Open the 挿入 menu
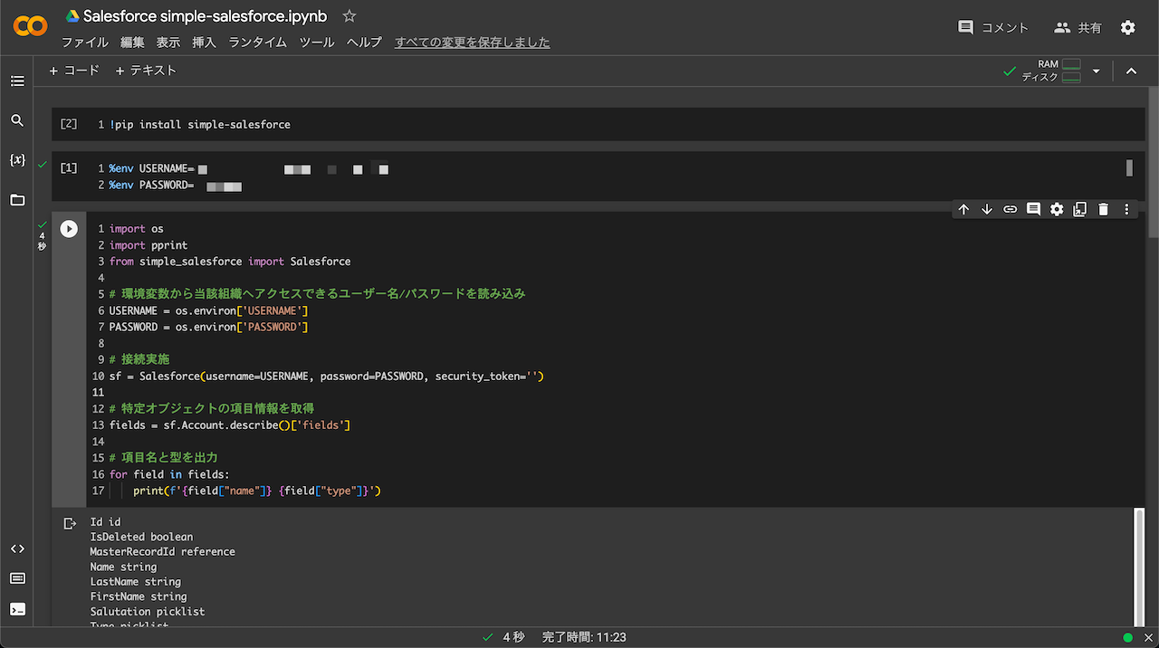The height and width of the screenshot is (648, 1159). click(x=203, y=42)
